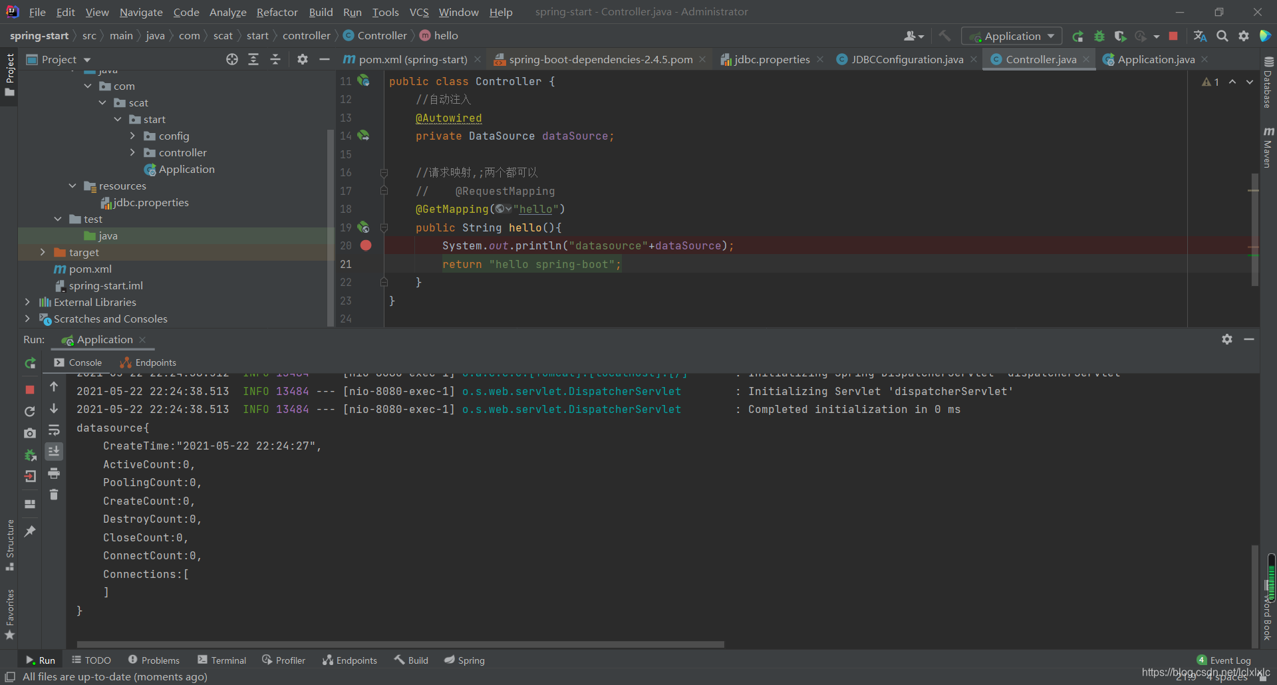Run Application with coverage from the toolbar
This screenshot has height=685, width=1277.
pyautogui.click(x=1120, y=36)
